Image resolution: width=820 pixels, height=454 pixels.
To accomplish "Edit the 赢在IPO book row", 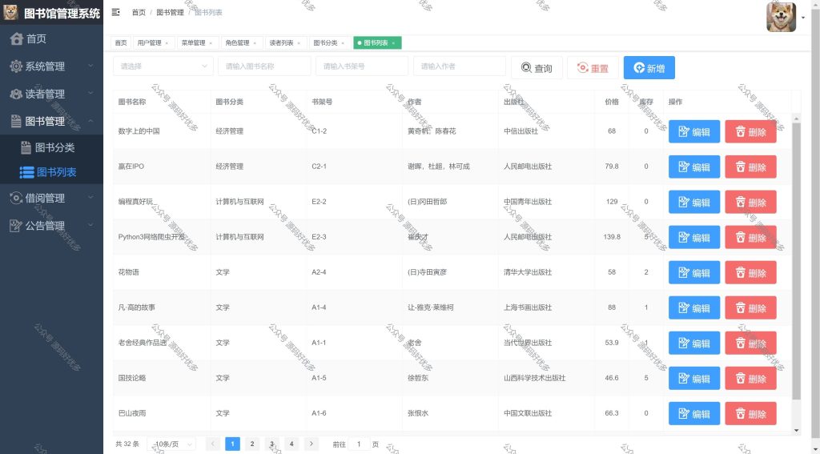I will (x=694, y=167).
